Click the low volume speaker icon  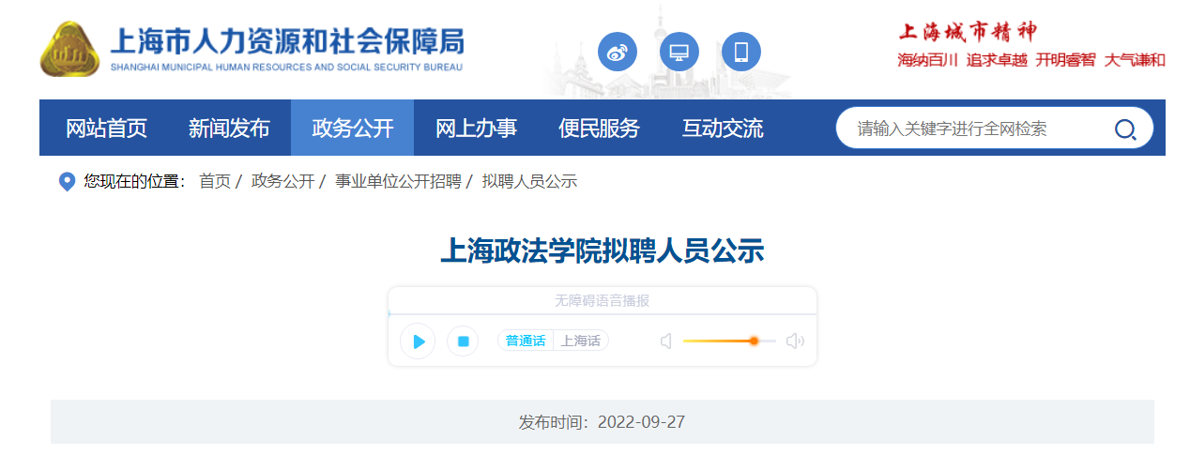coord(666,341)
